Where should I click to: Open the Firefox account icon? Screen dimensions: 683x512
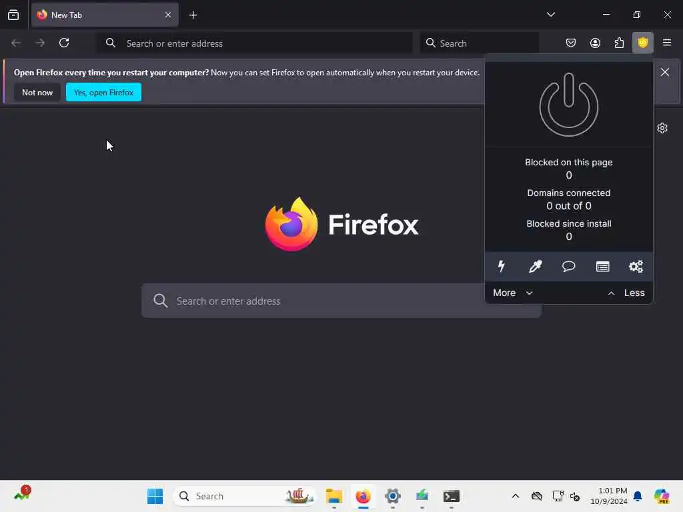(595, 43)
